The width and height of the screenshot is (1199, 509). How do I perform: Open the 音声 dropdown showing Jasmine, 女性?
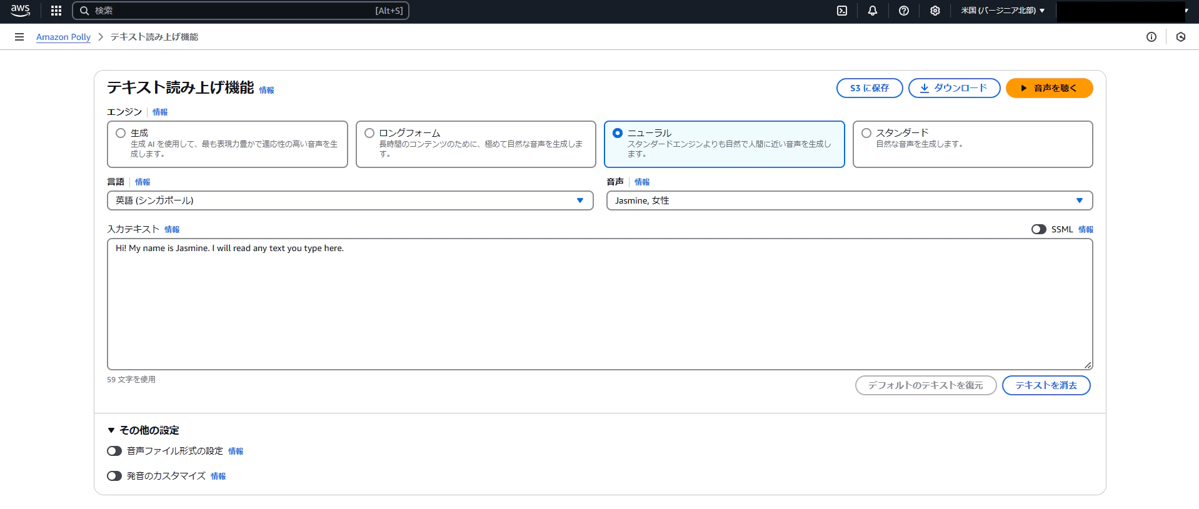[850, 200]
